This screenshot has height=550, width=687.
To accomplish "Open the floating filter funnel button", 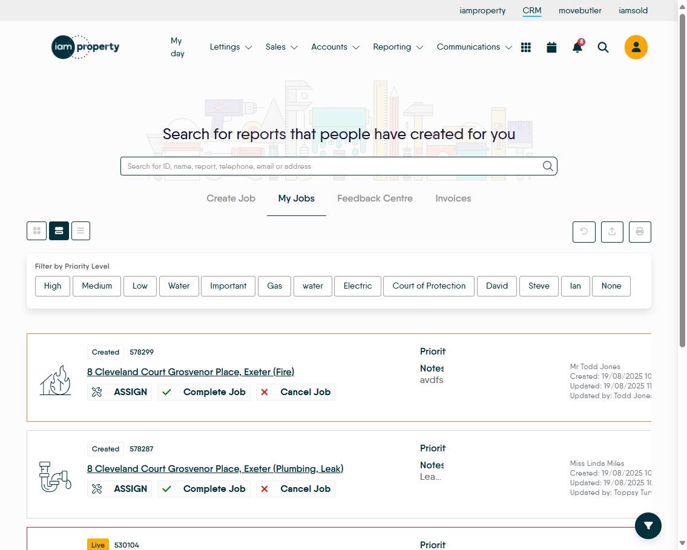I will (648, 525).
